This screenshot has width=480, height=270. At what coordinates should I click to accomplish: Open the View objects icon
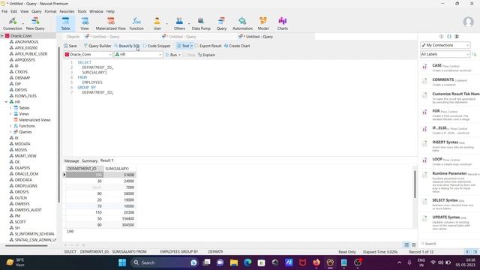click(85, 23)
